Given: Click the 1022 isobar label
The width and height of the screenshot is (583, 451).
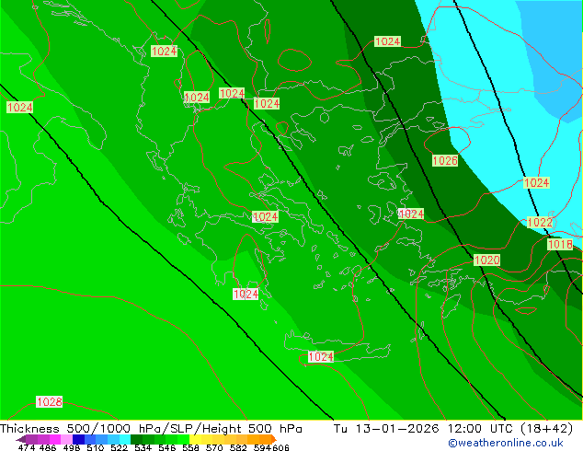Looking at the screenshot, I should pyautogui.click(x=541, y=223).
